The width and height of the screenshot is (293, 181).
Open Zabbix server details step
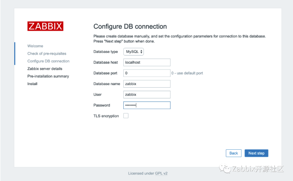[x=45, y=69]
